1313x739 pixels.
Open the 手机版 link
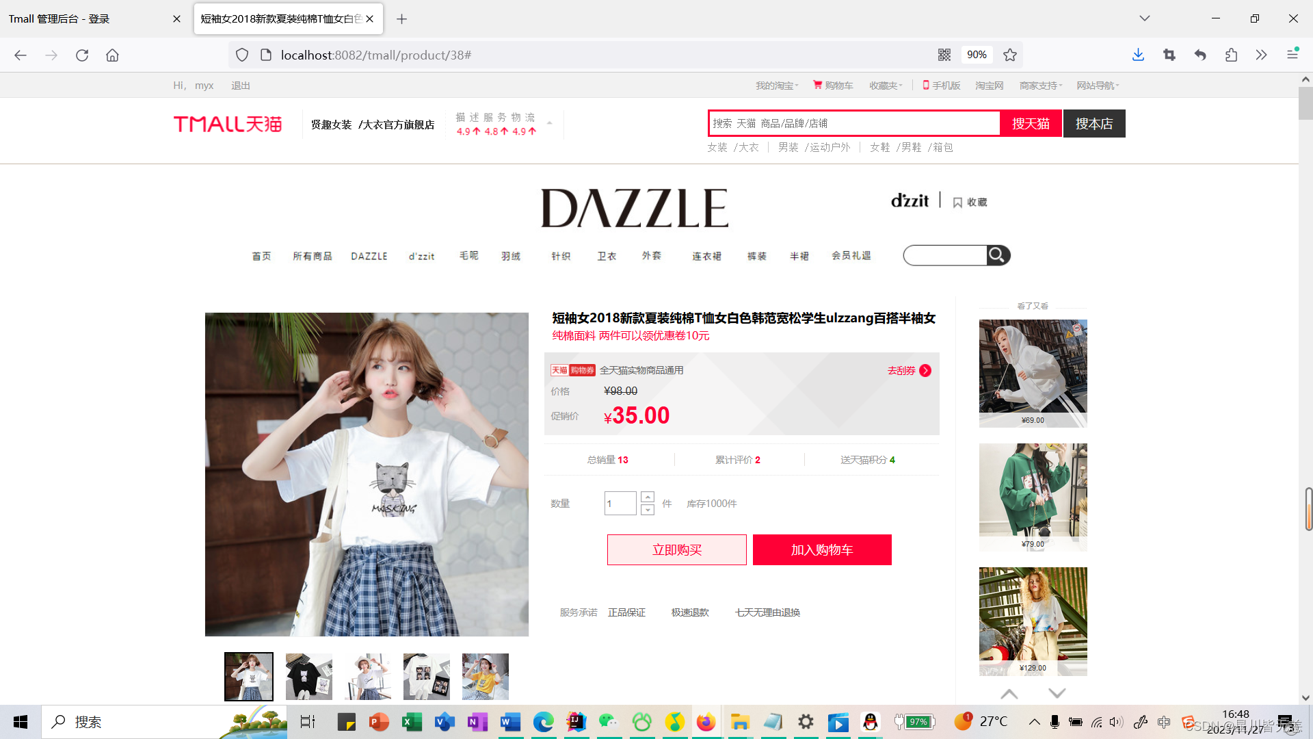[942, 86]
